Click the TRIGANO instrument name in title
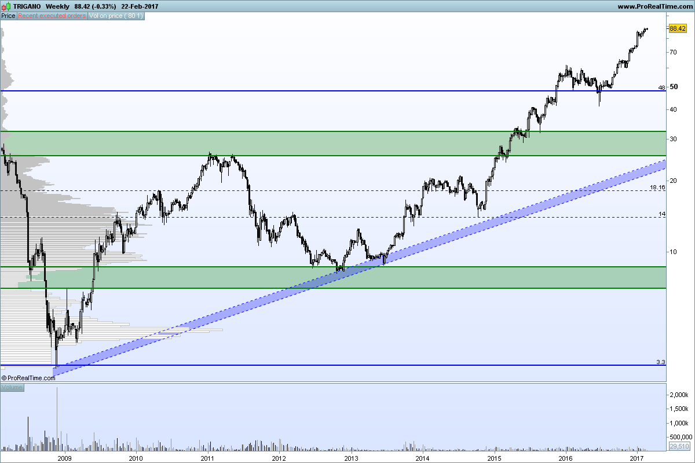The image size is (695, 463). pos(26,6)
